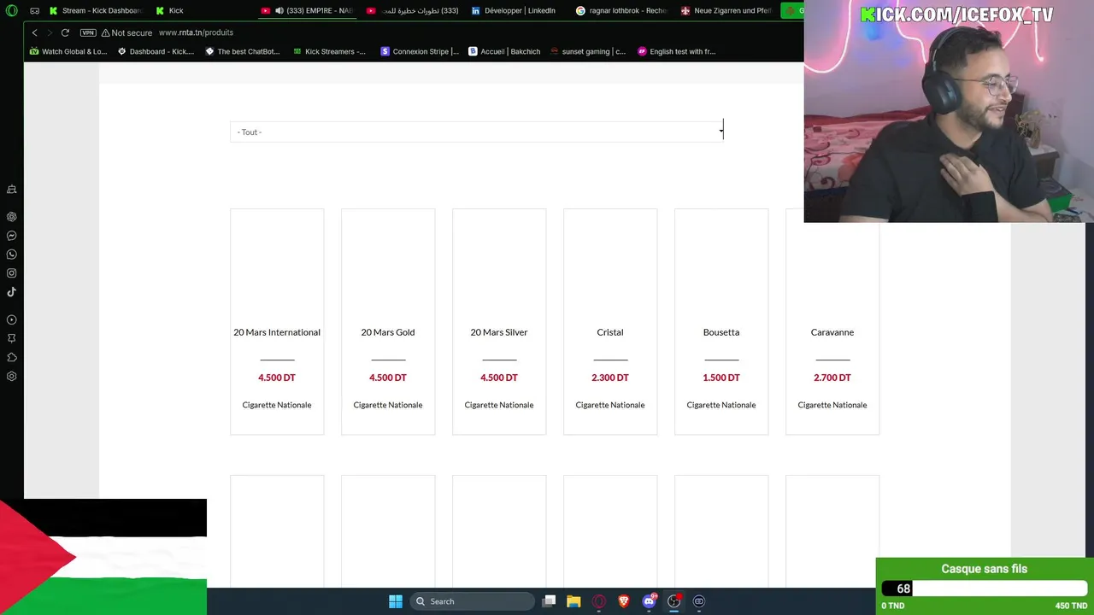1094x615 pixels.
Task: Open Discord from the taskbar
Action: pos(649,601)
